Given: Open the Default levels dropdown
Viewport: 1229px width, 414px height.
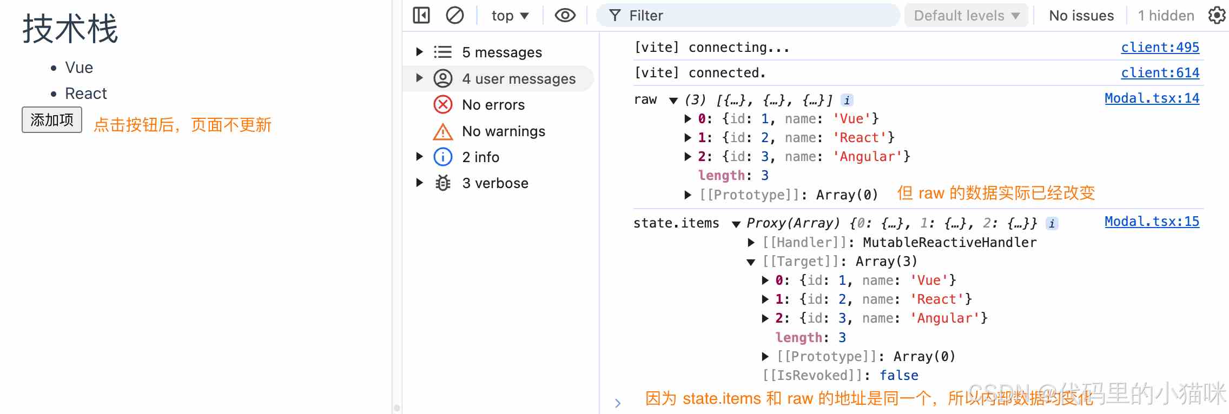Looking at the screenshot, I should (x=967, y=16).
